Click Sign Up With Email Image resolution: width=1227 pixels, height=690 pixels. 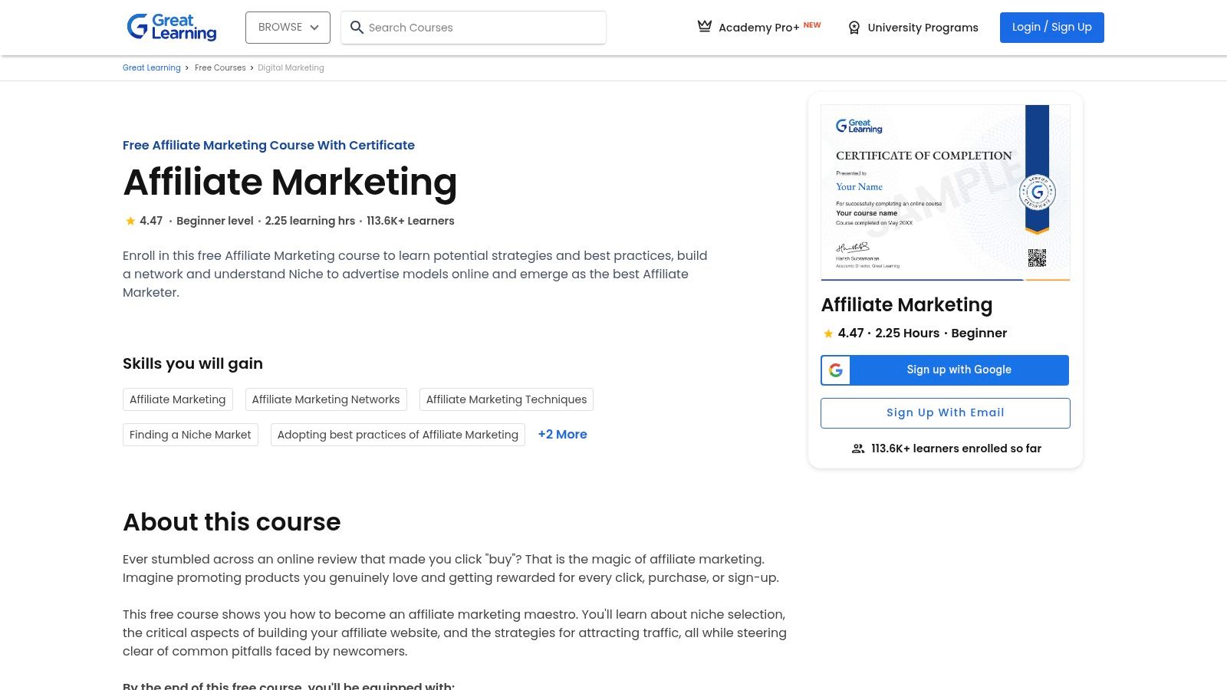(x=945, y=412)
